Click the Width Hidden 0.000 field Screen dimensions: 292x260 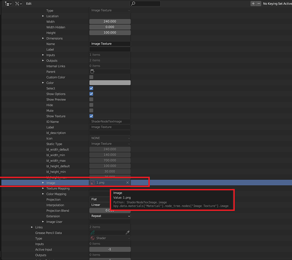[x=110, y=27]
